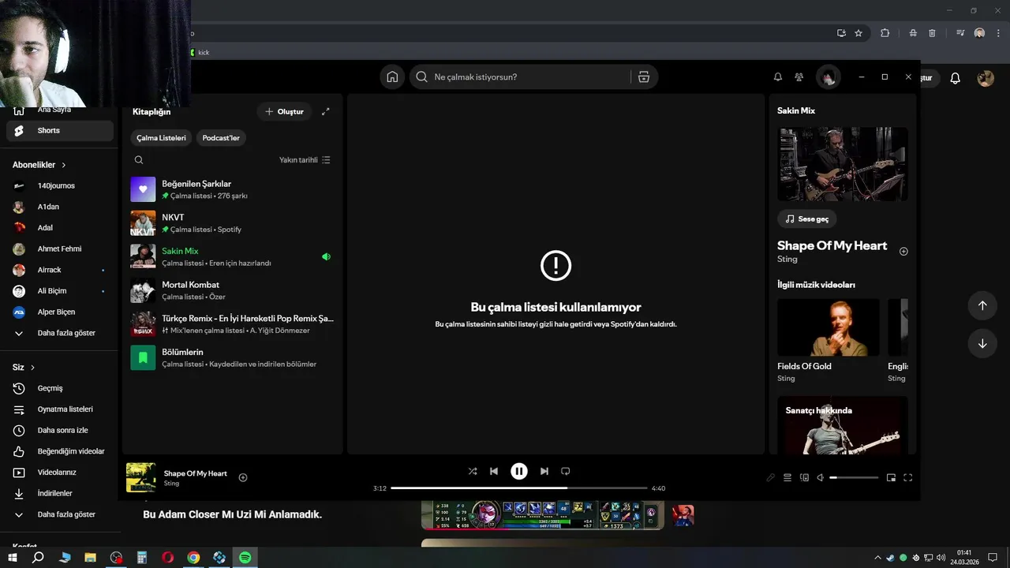Image resolution: width=1010 pixels, height=568 pixels.
Task: Click the Oluştur create button
Action: tap(284, 112)
